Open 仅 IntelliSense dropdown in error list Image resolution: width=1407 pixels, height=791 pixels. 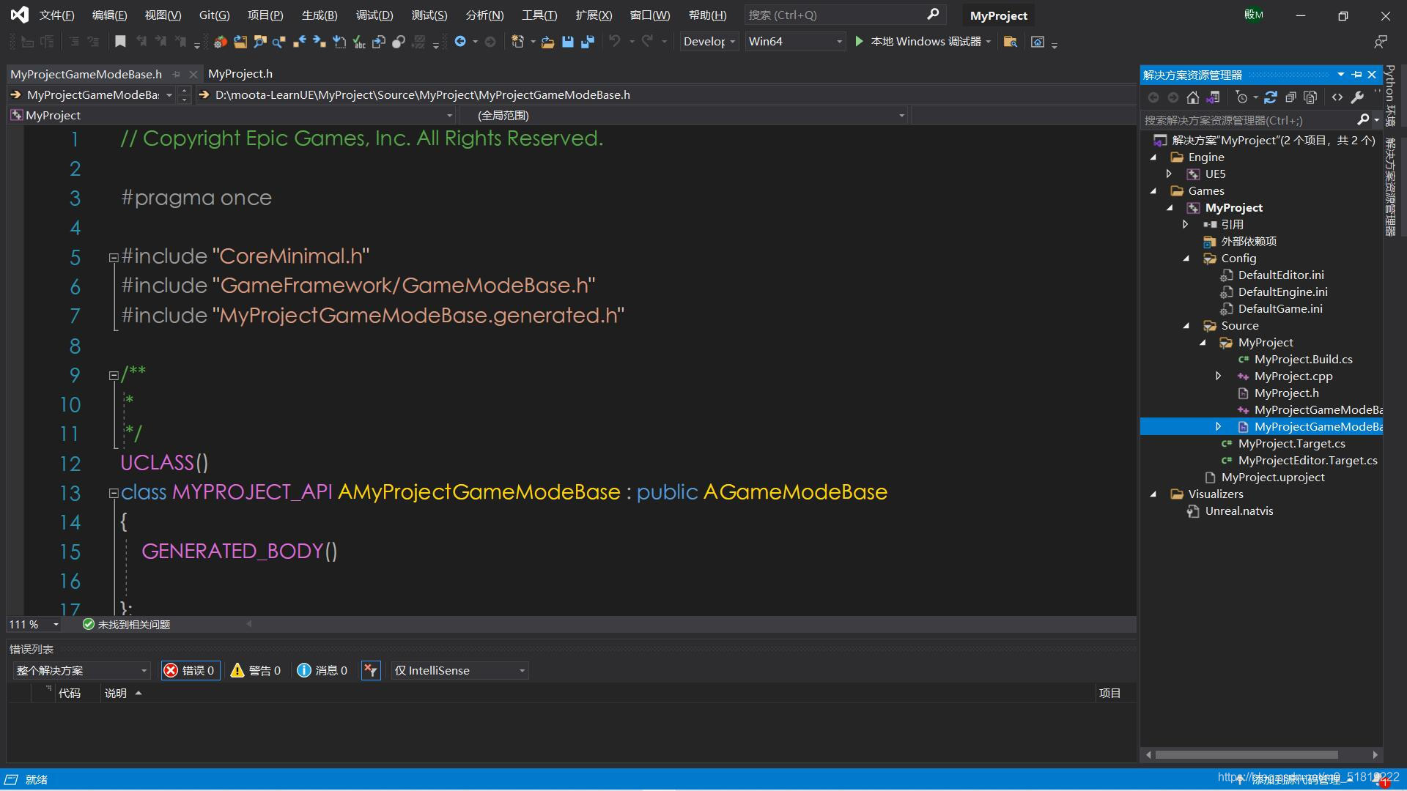(459, 670)
